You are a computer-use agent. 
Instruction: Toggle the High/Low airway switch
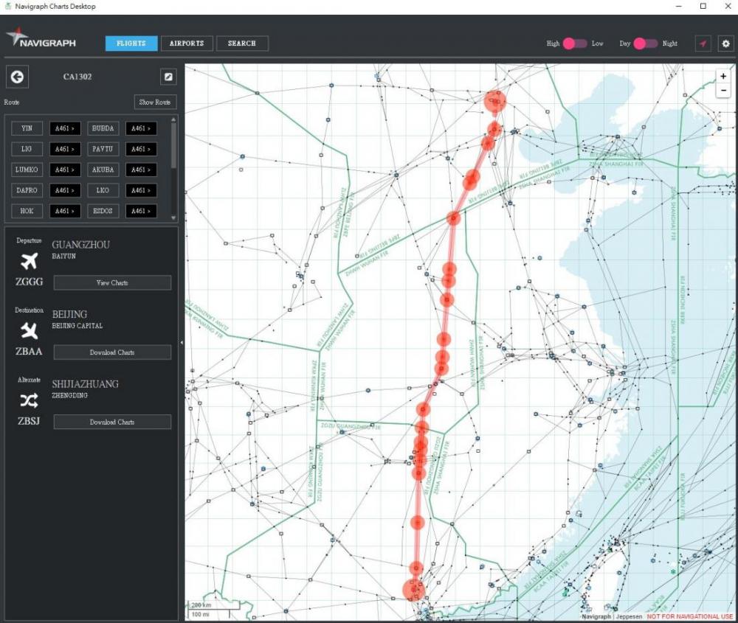pos(575,43)
